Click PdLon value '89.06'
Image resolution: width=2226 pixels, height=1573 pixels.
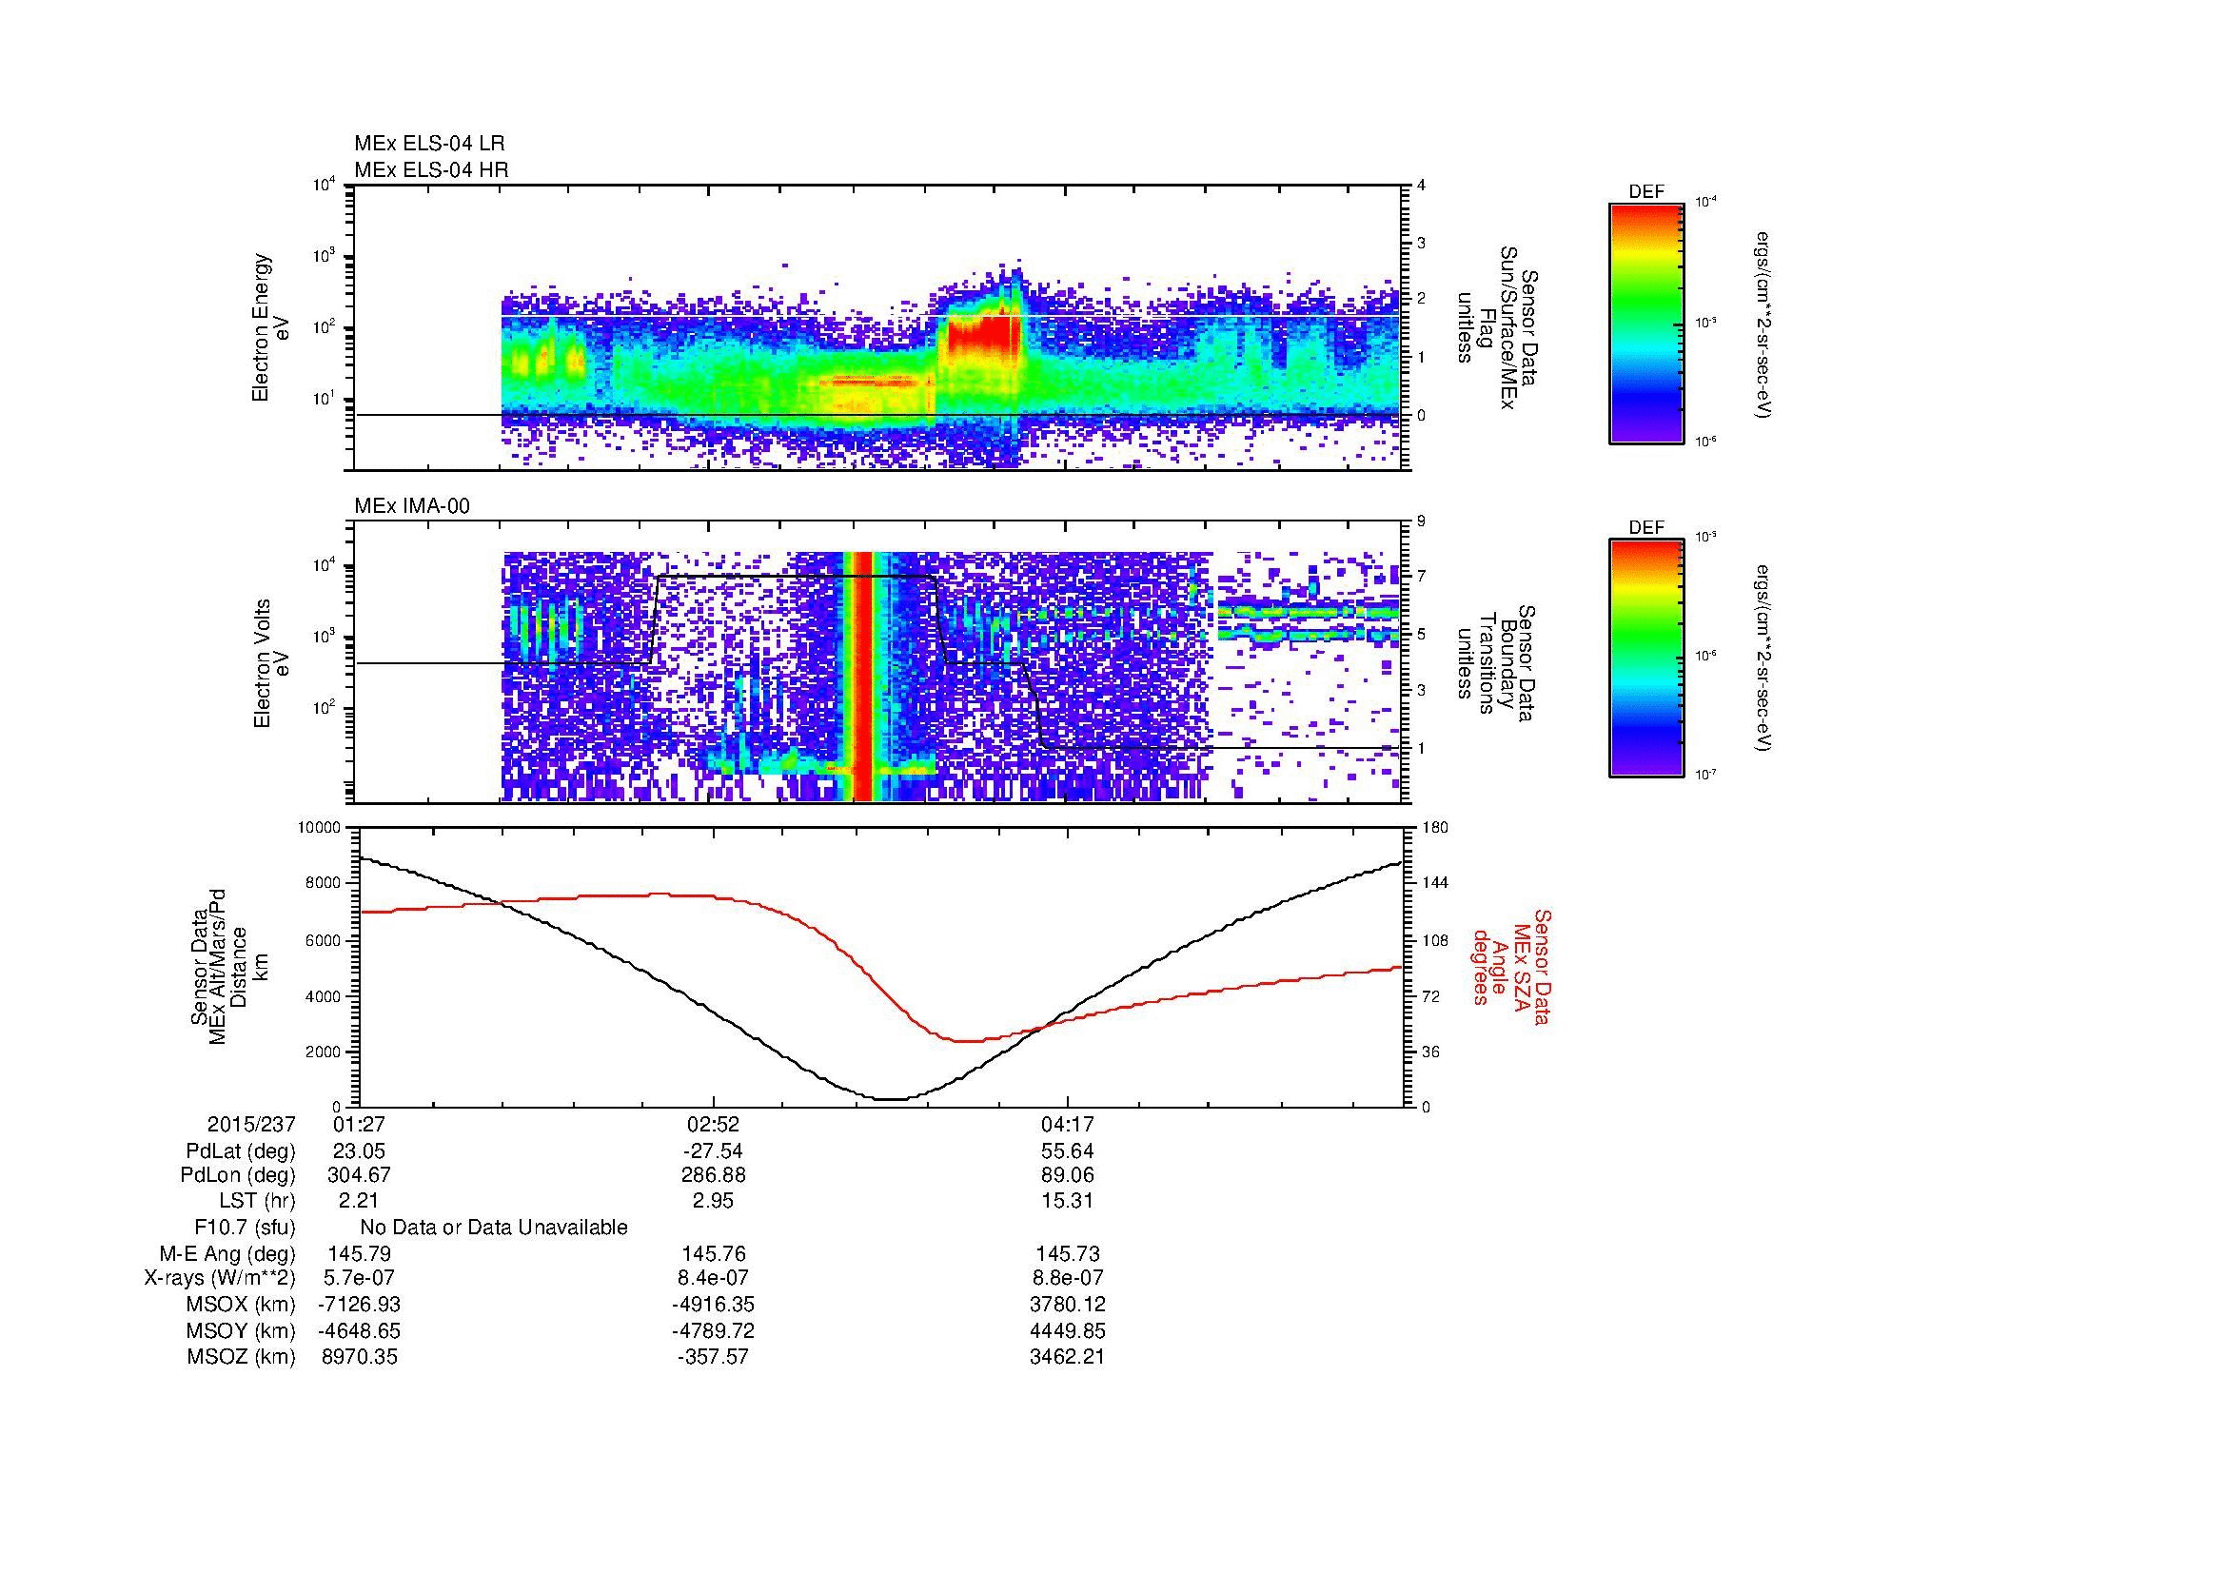[x=1068, y=1175]
